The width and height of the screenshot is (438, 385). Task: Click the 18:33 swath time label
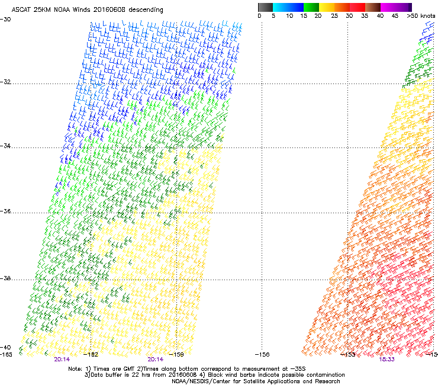tap(387, 360)
